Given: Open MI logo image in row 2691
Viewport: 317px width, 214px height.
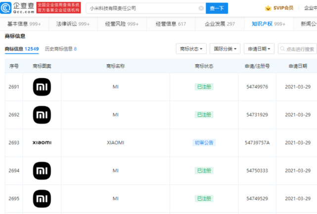Looking at the screenshot, I should point(42,87).
